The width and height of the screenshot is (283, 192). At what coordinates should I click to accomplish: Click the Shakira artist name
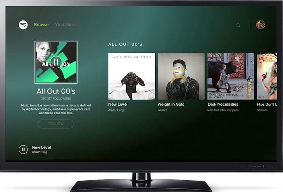coord(262,110)
